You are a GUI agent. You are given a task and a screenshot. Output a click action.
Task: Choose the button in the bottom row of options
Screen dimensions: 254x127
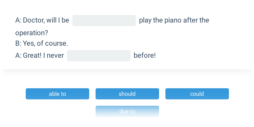pos(127,111)
